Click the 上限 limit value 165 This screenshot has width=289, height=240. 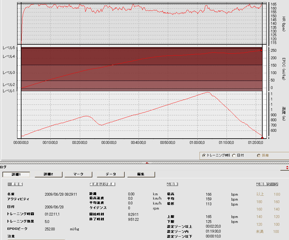pyautogui.click(x=209, y=217)
